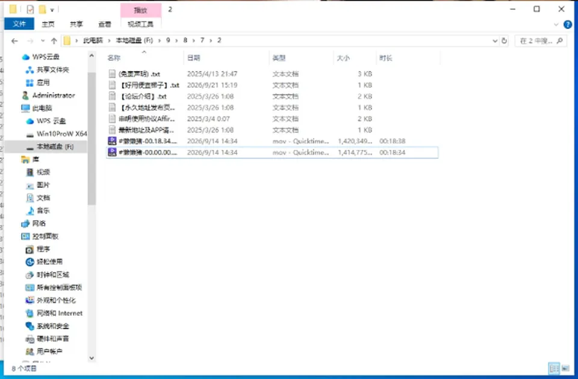Click the sidebar vertical scrollbar
The image size is (578, 379).
[92, 138]
